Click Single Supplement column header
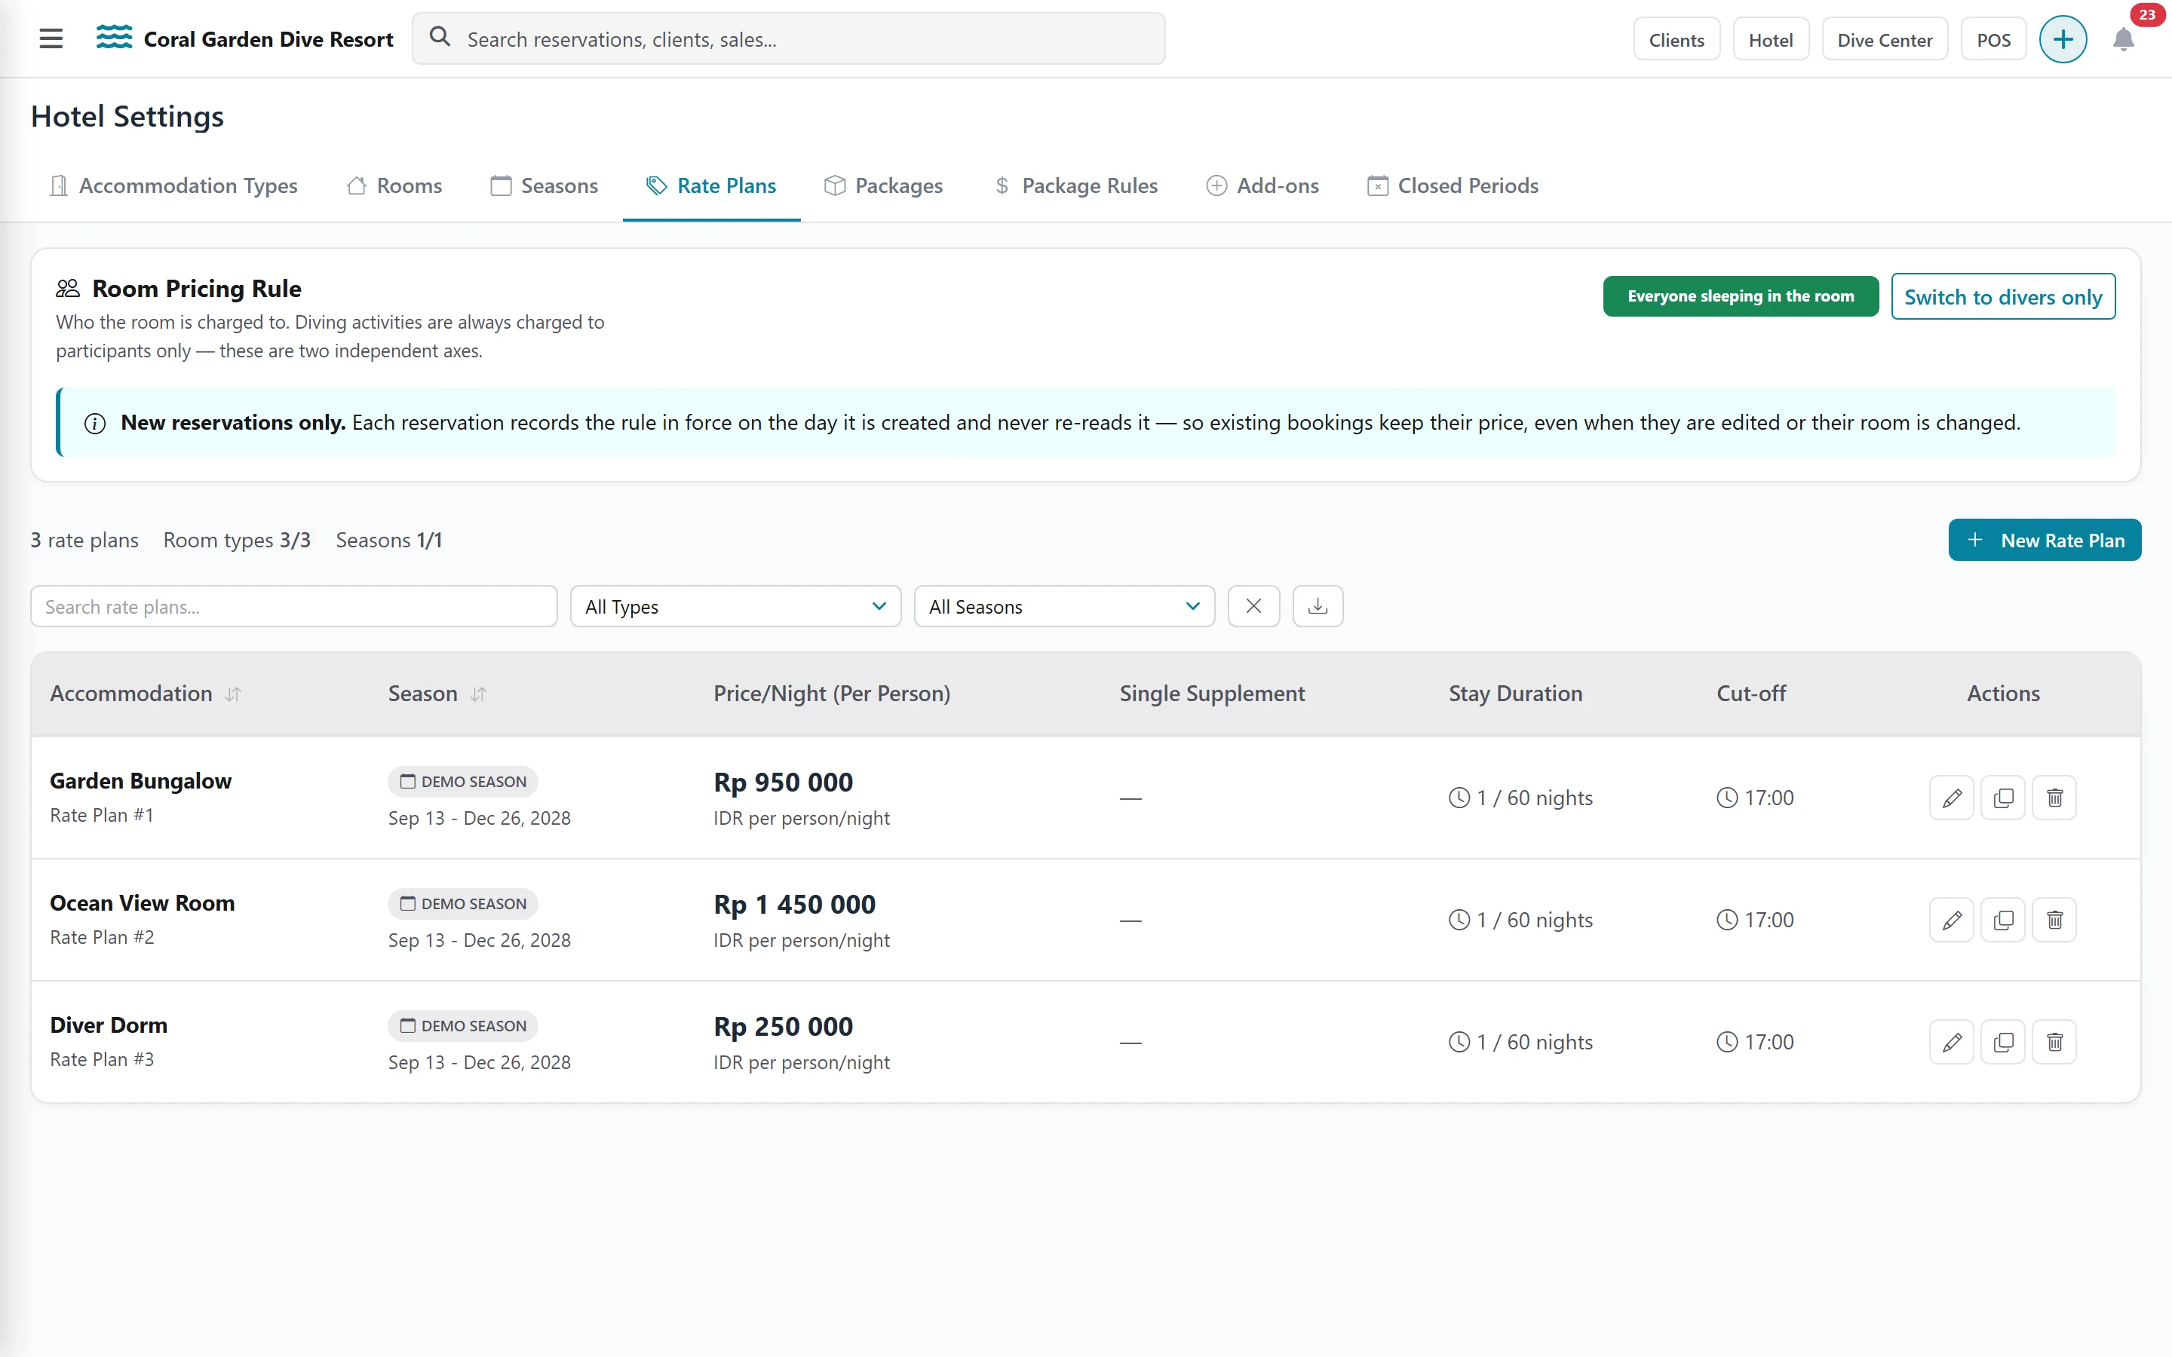This screenshot has height=1357, width=2172. coord(1212,694)
